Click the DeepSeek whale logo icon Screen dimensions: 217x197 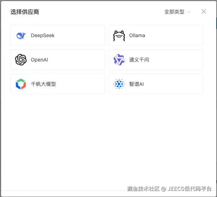21,36
